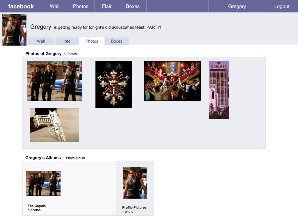The image size is (298, 223).
Task: Open the costume party photo
Action: click(172, 81)
